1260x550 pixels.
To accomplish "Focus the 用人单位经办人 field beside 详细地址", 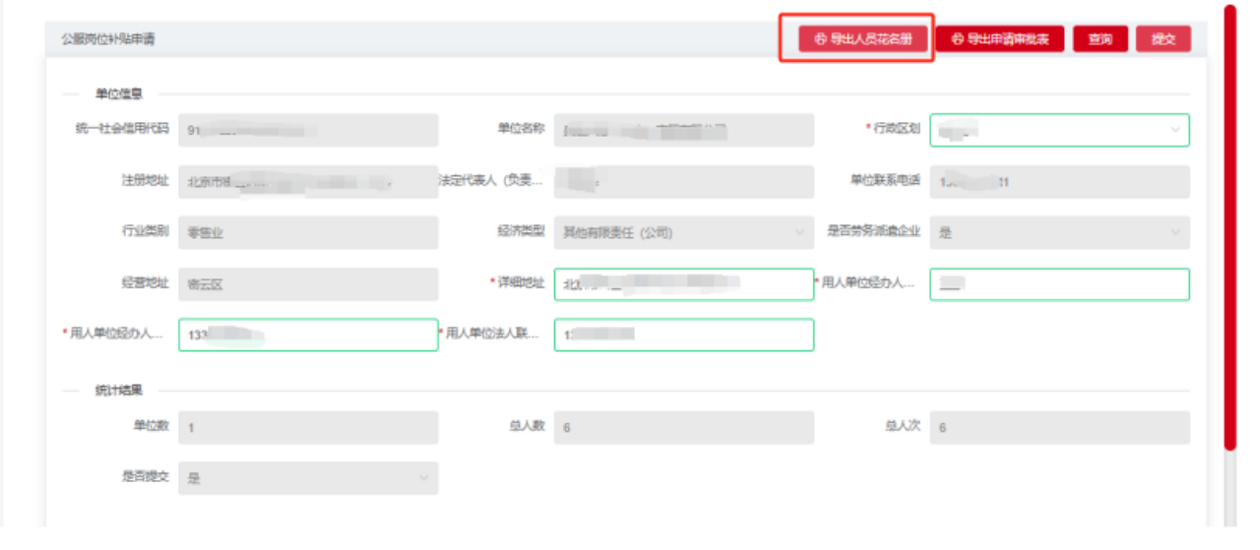I will (x=1058, y=284).
